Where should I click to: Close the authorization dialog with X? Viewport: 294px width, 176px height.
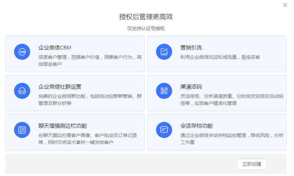pyautogui.click(x=285, y=5)
